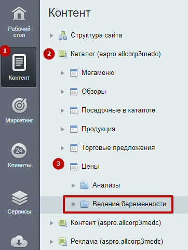Open Обзоры tree item
Image resolution: width=188 pixels, height=250 pixels.
[93, 92]
